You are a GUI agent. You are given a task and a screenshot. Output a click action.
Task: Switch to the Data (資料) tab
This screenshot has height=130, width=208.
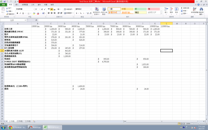click(x=39, y=5)
